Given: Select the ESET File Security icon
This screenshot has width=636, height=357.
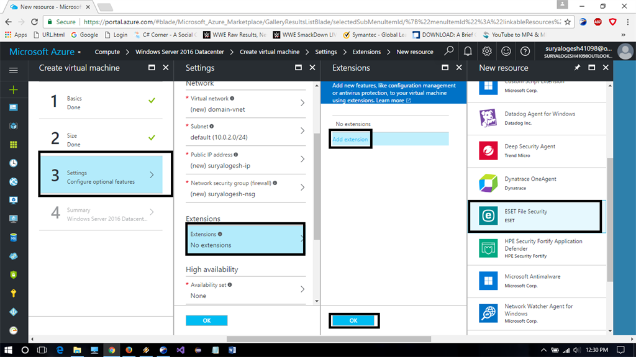Looking at the screenshot, I should [x=488, y=216].
